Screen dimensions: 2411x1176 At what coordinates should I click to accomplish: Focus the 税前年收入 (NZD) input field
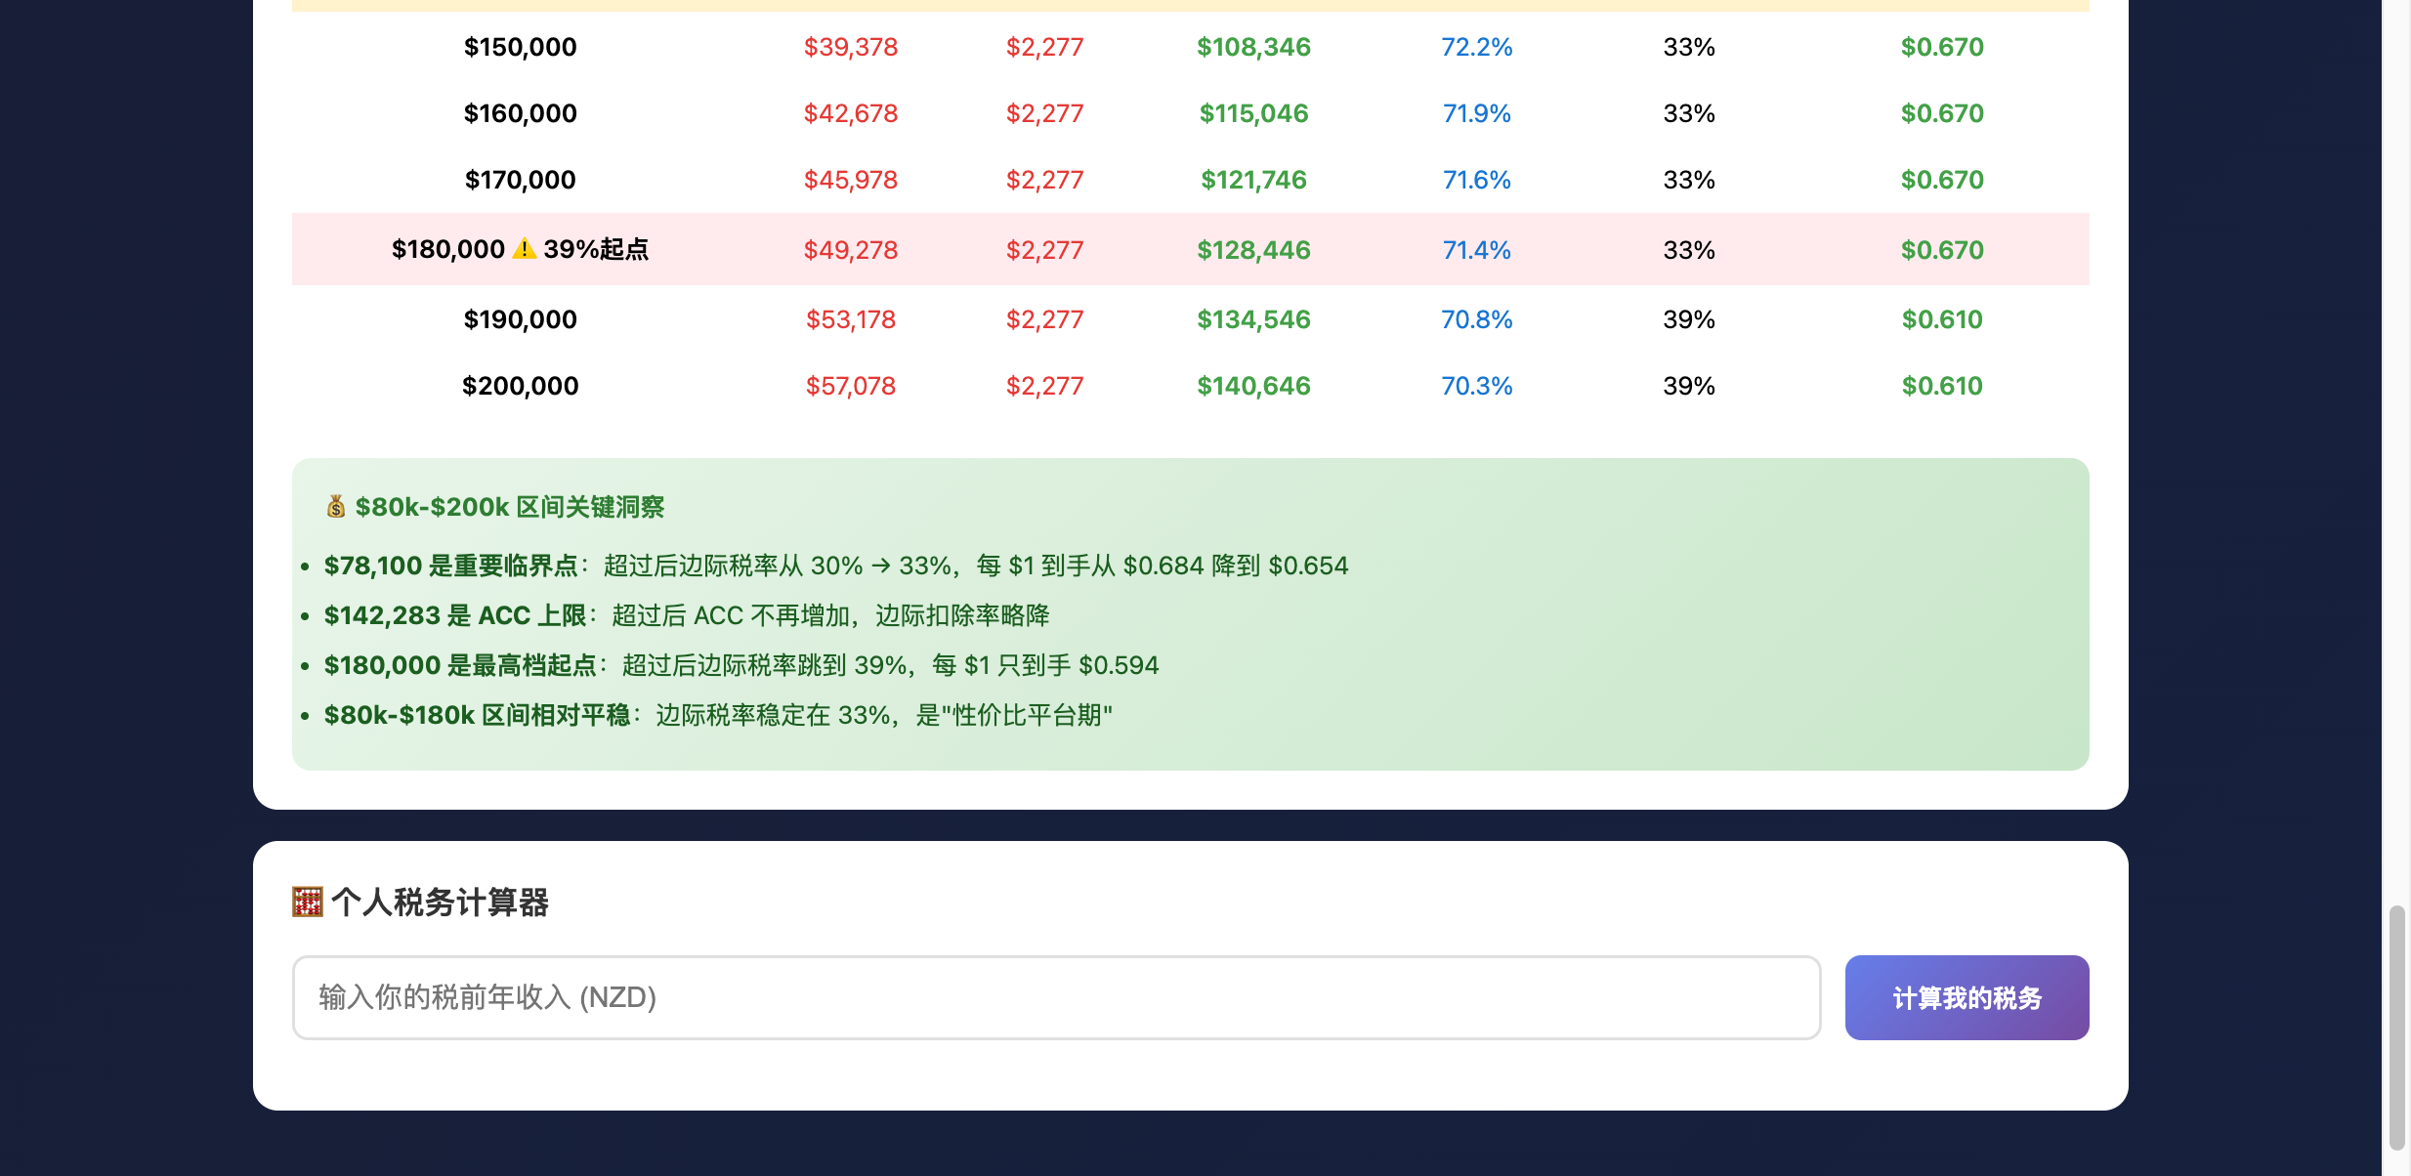[1055, 997]
